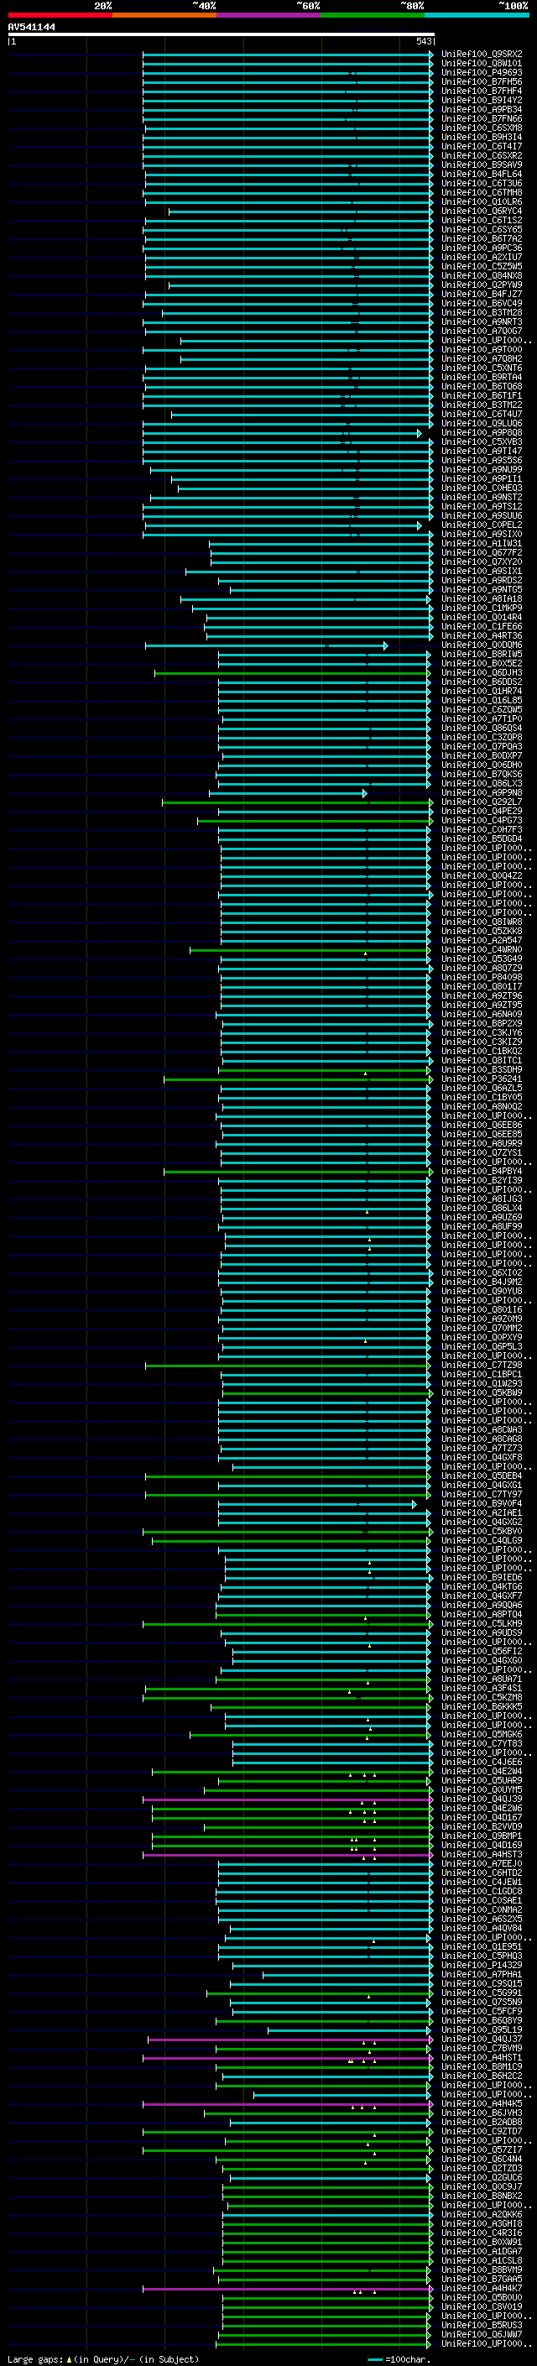Select the UniRef100_A9P8Q8 label
The width and height of the screenshot is (537, 2366).
[482, 432]
